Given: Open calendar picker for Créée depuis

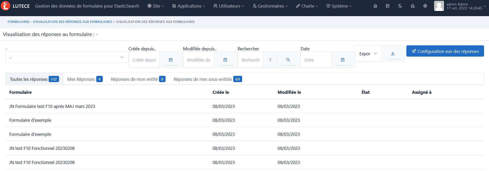Looking at the screenshot, I should [x=171, y=60].
